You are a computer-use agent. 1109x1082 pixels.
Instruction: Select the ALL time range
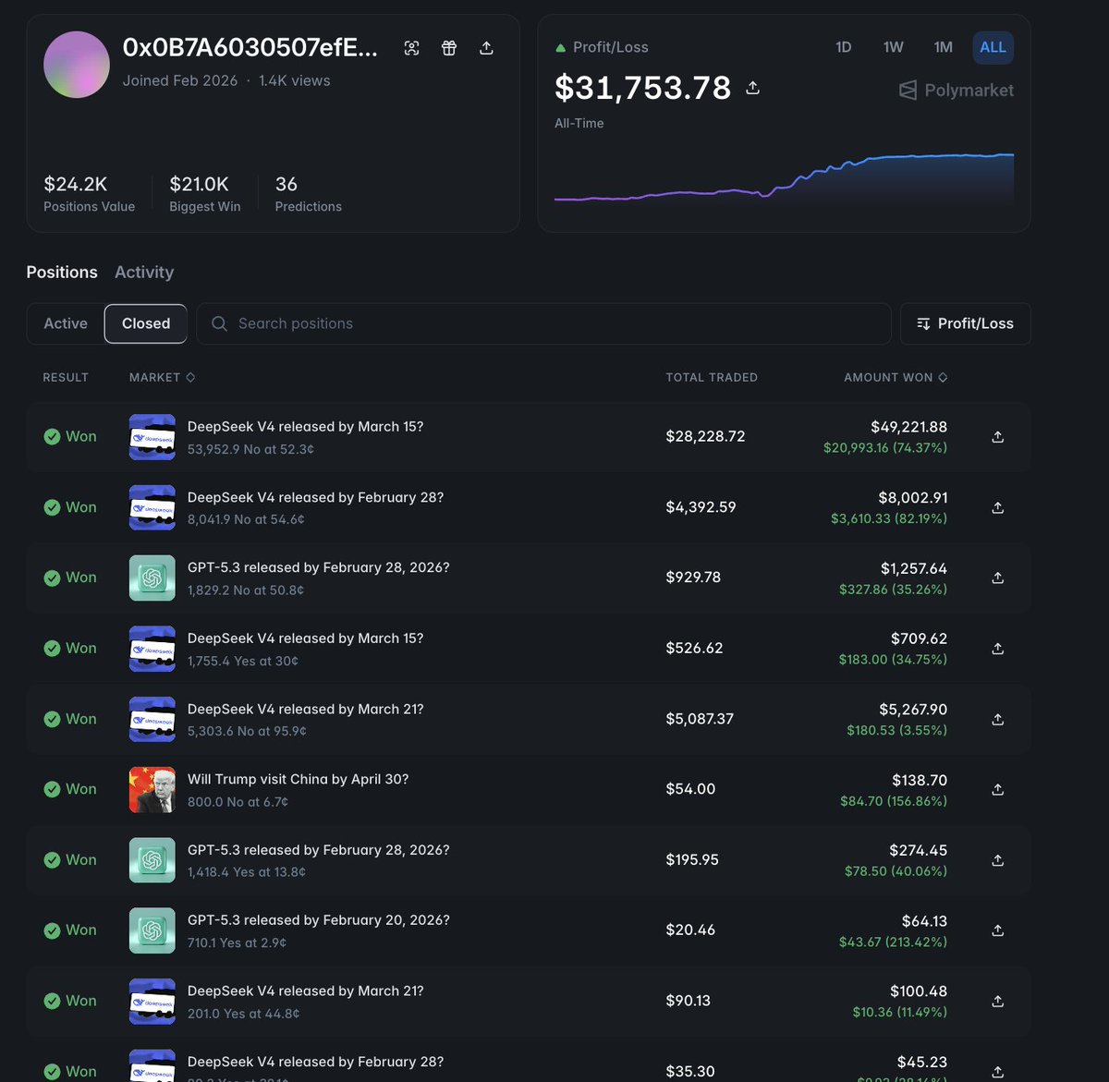993,47
